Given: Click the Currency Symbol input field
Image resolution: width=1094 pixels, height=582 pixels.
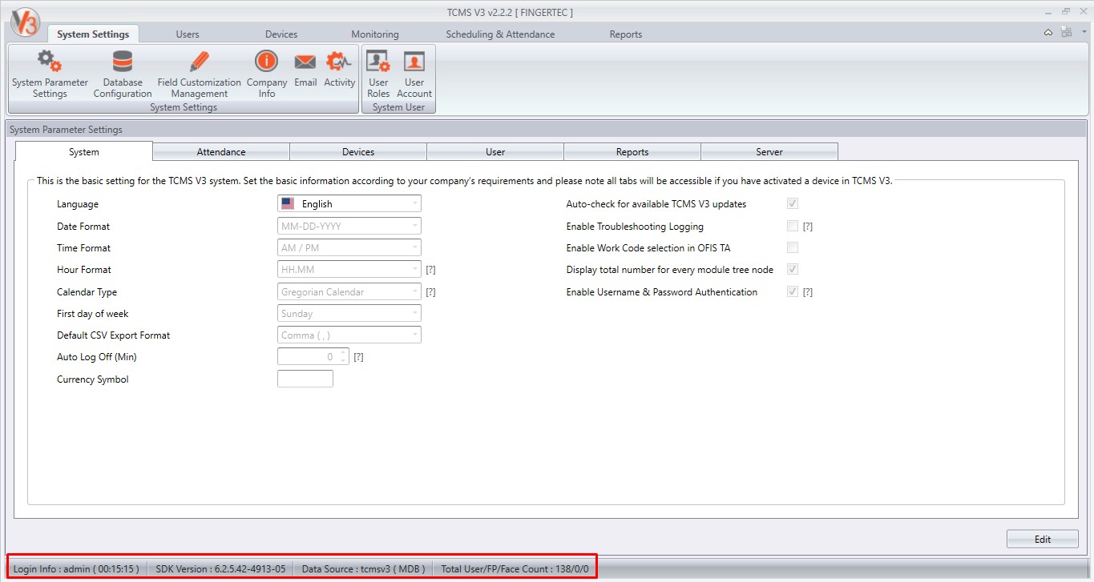Looking at the screenshot, I should 305,379.
